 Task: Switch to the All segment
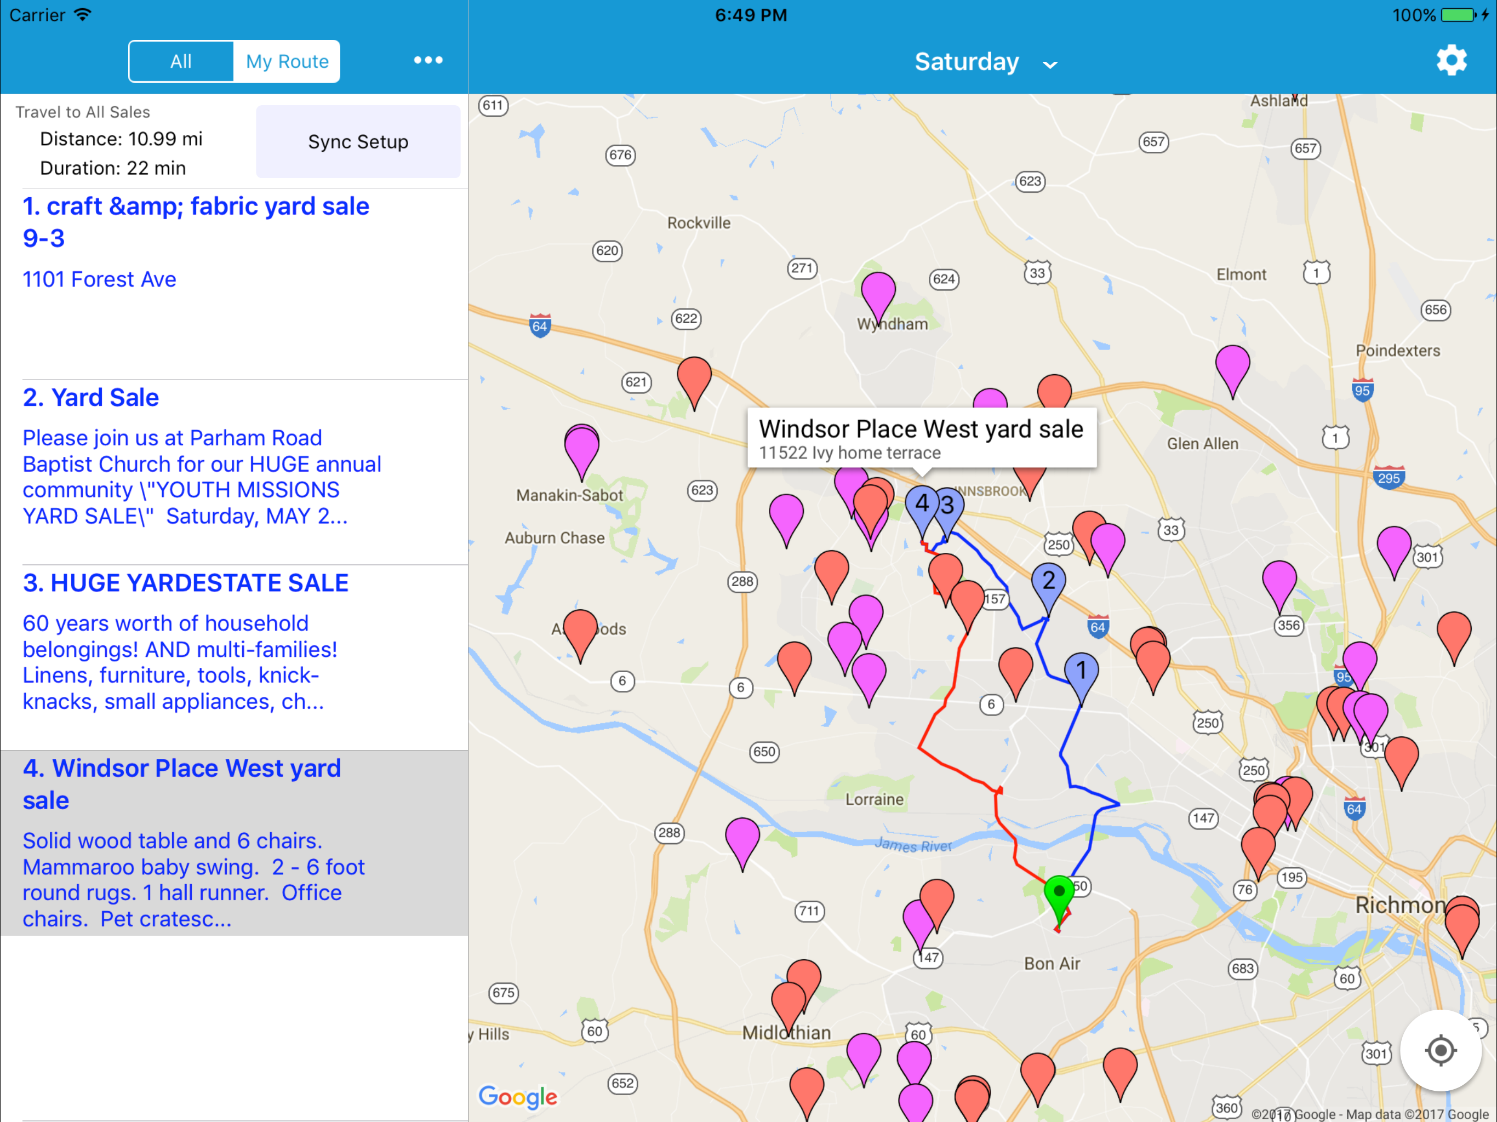coord(181,61)
